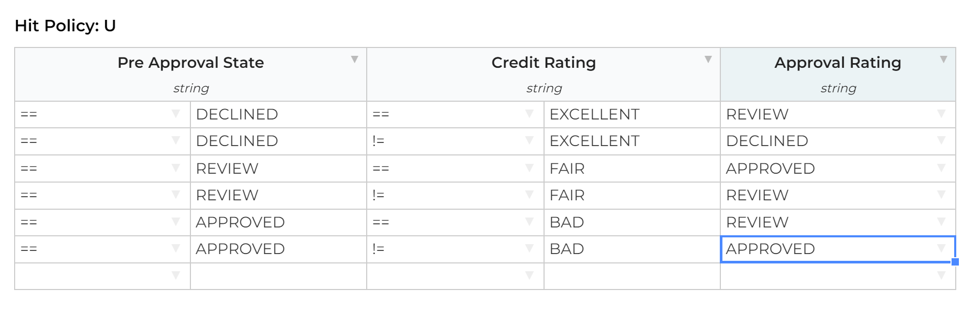Click the blue fill handle on the selected cell
The height and width of the screenshot is (313, 973).
[x=955, y=262]
